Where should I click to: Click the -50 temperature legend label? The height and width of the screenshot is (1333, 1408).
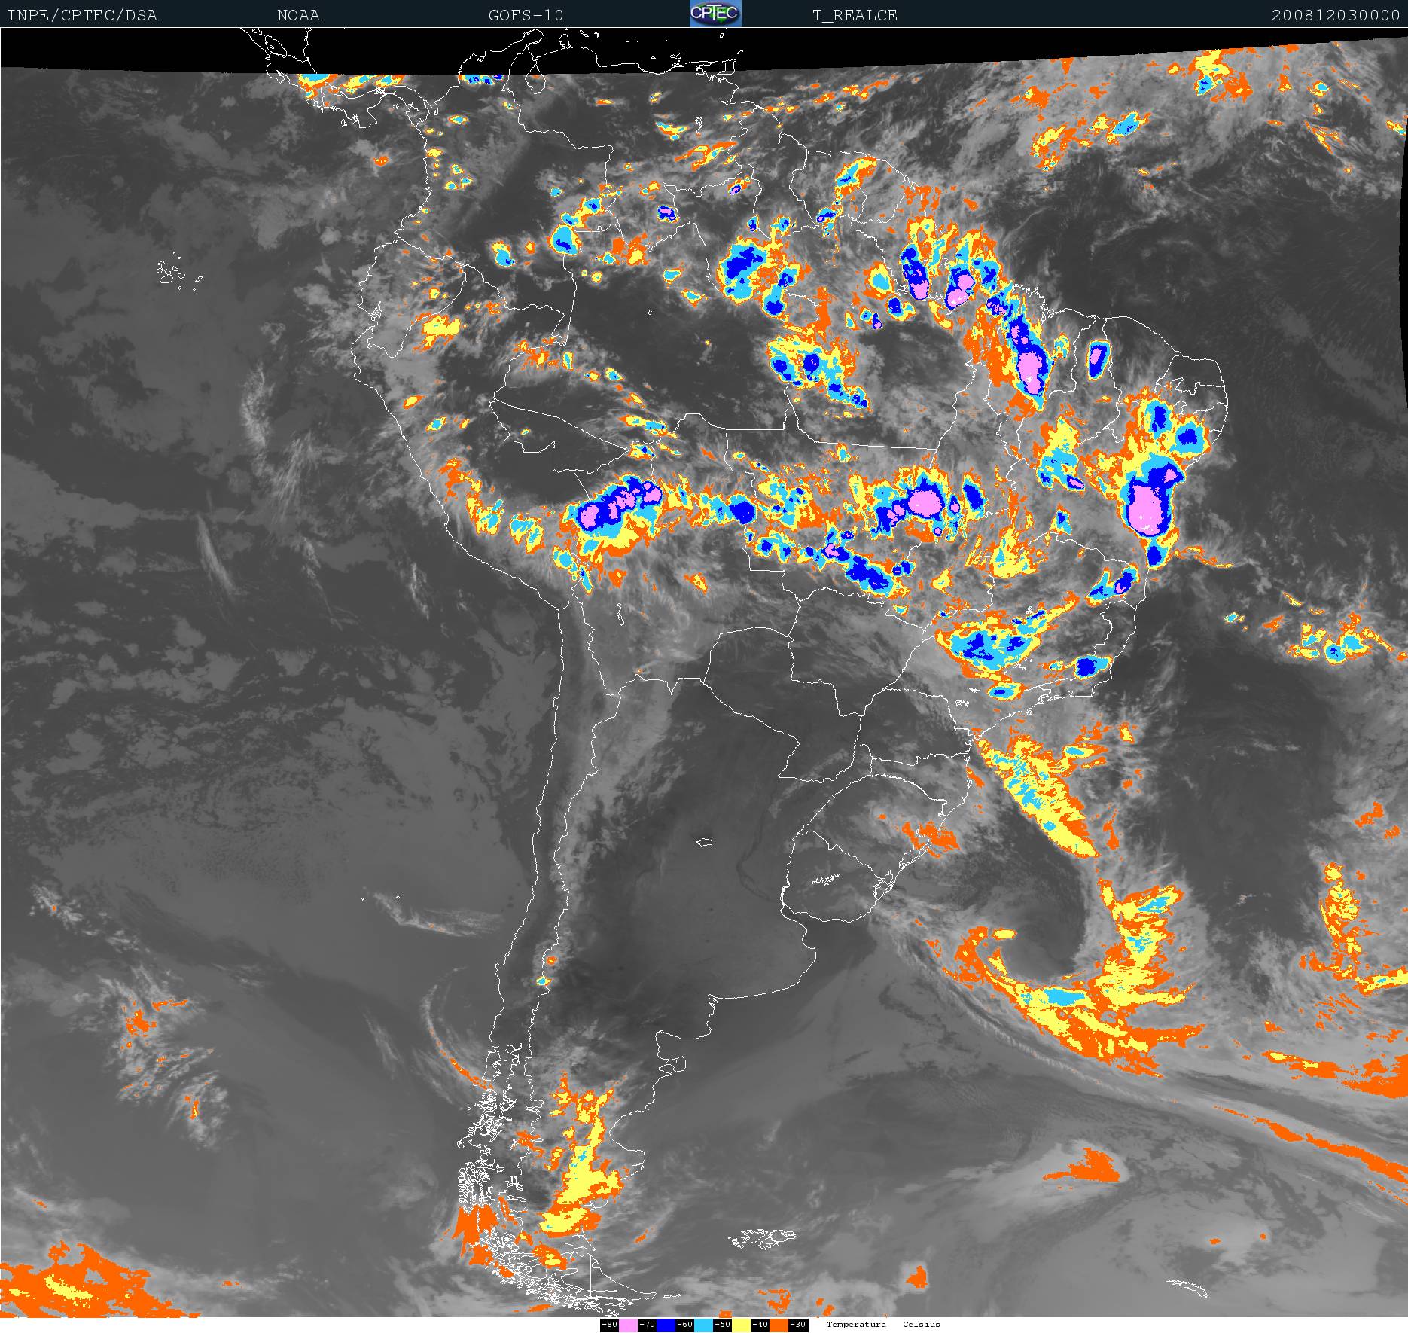point(722,1325)
